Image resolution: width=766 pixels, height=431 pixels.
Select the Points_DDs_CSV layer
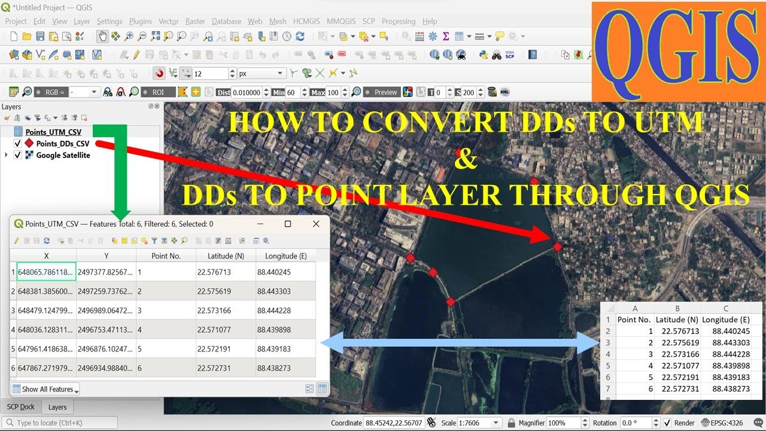[x=63, y=144]
